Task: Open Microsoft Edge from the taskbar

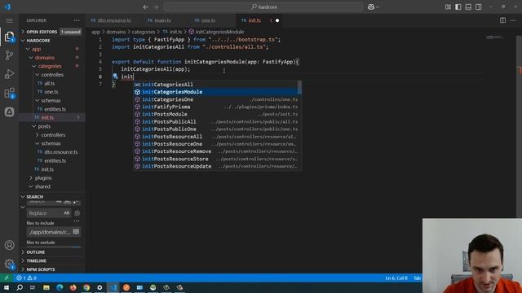Action: [60, 287]
